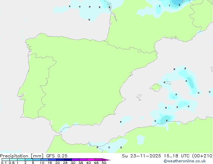Select the 0.5–1 mm legend color swatch

13,160
